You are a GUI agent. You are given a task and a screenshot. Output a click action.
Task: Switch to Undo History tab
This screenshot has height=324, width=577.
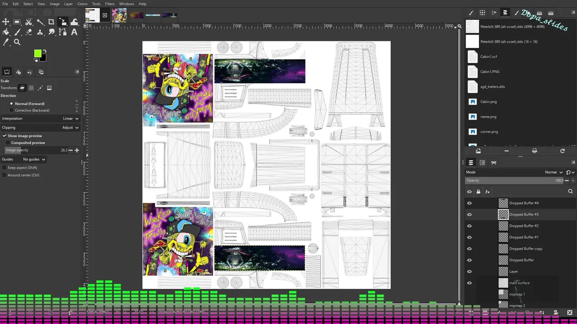(30, 72)
